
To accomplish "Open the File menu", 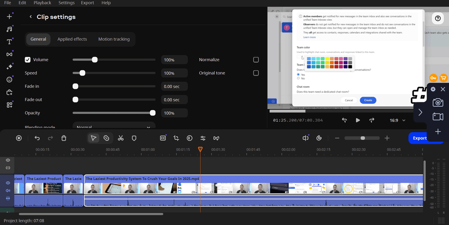I will (7, 3).
